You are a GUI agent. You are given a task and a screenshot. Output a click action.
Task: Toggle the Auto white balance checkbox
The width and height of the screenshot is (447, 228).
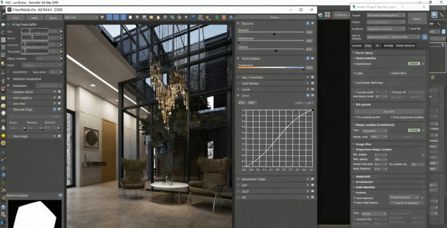pyautogui.click(x=355, y=203)
